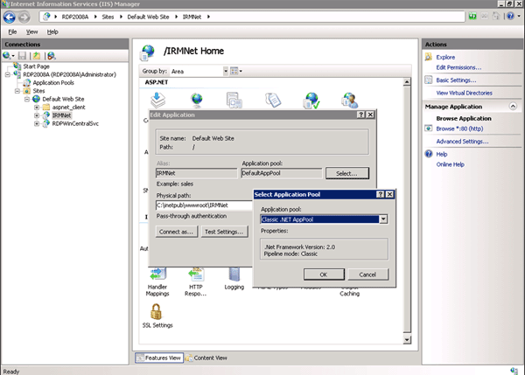Expand the IRMNet application node
This screenshot has width=525, height=375.
(37, 115)
